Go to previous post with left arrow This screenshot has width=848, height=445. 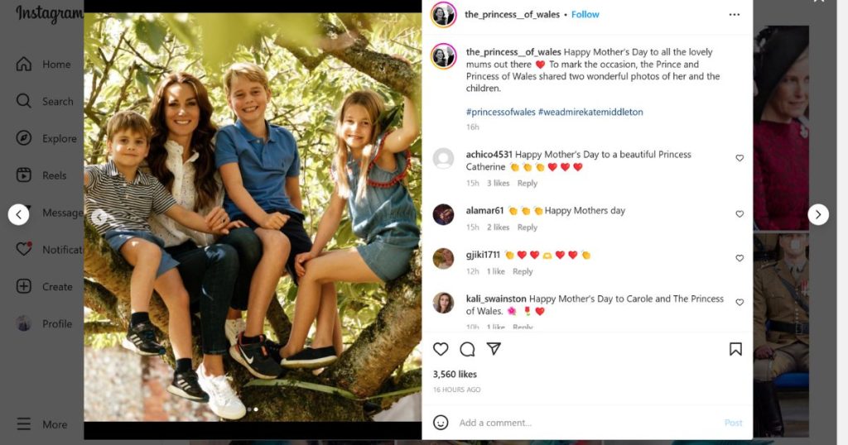18,215
